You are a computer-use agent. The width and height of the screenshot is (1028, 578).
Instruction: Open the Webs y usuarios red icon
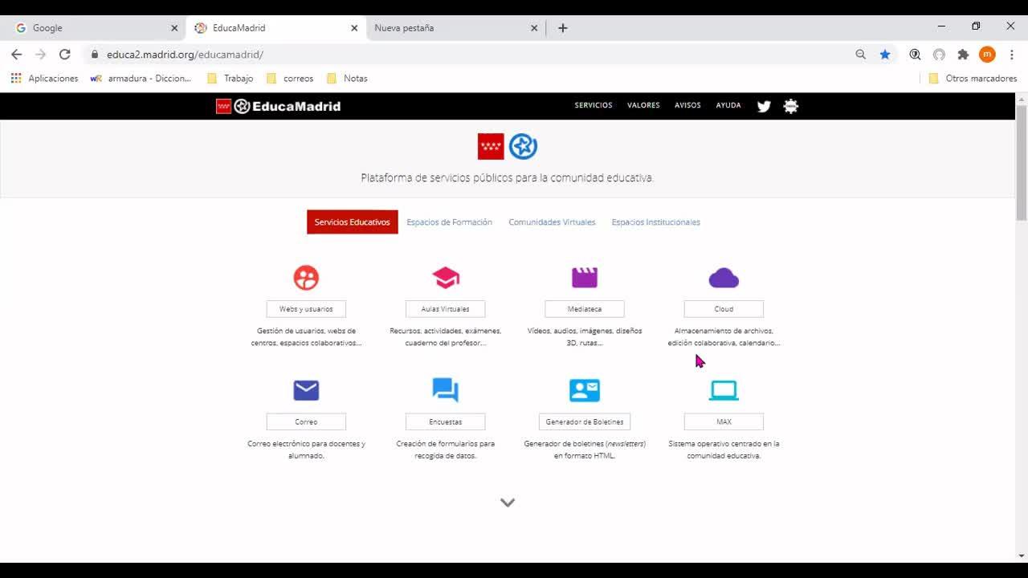pos(306,278)
